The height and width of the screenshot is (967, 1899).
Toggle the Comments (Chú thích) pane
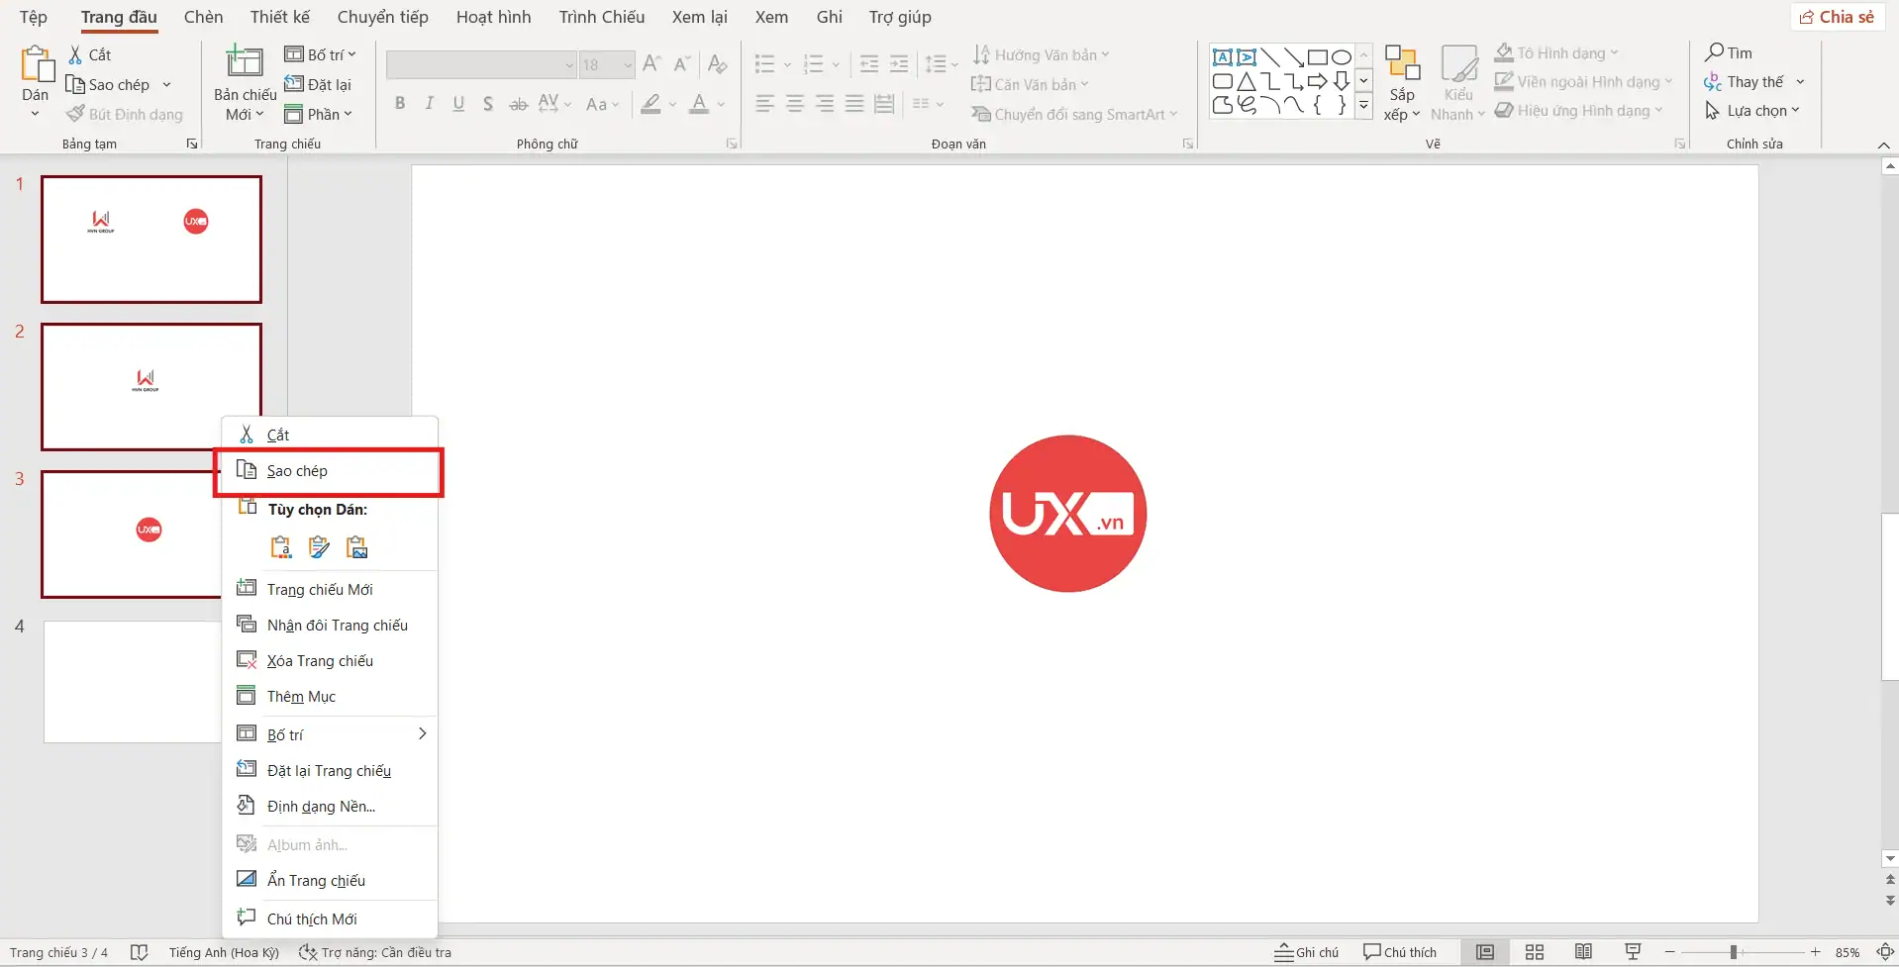point(1399,952)
